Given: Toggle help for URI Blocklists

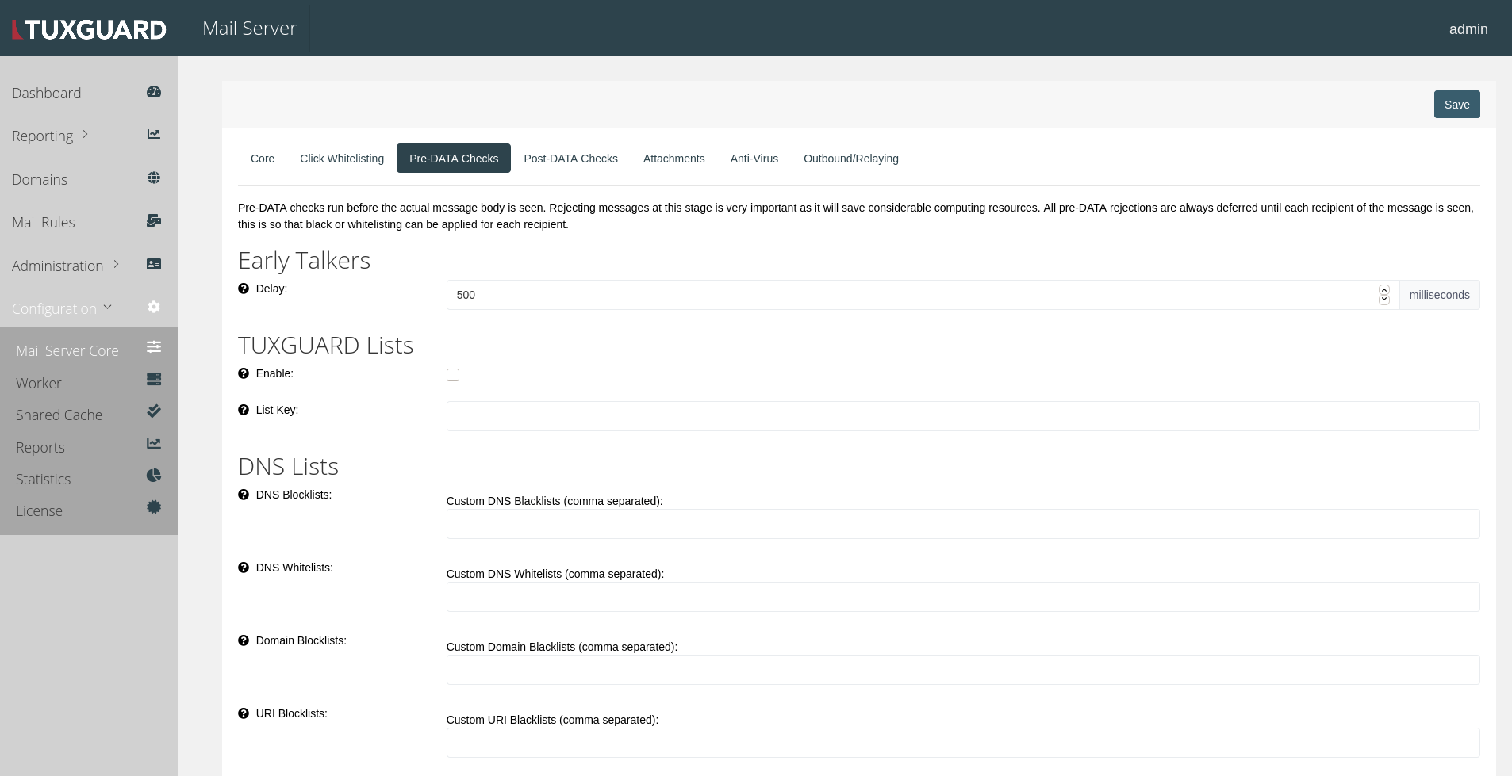Looking at the screenshot, I should [243, 713].
